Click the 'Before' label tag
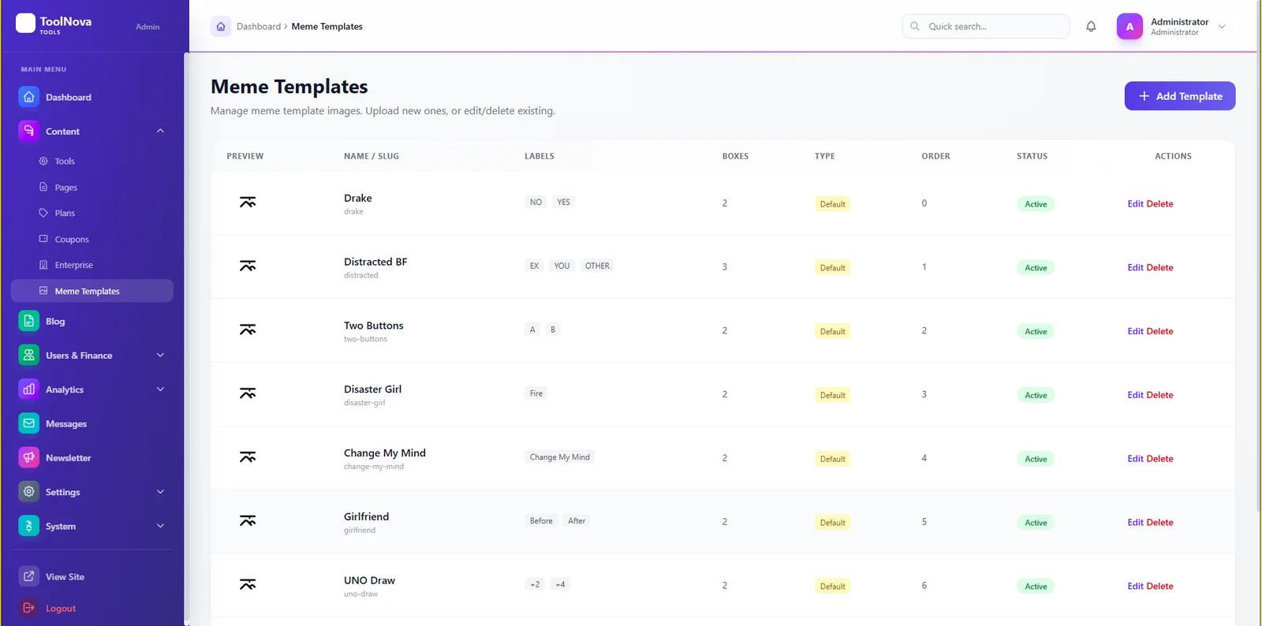This screenshot has height=626, width=1262. 541,521
